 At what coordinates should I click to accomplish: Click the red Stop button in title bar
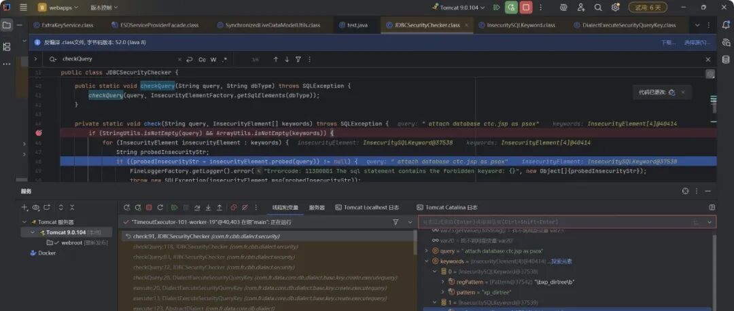pyautogui.click(x=526, y=7)
